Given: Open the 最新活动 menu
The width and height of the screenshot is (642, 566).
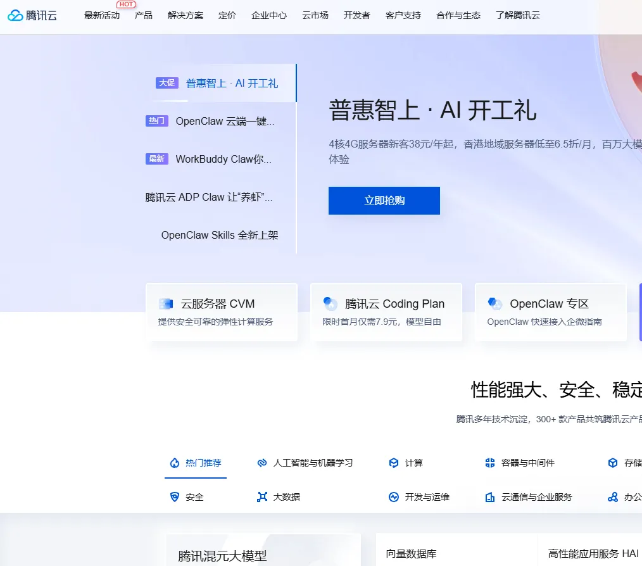Looking at the screenshot, I should pos(101,16).
